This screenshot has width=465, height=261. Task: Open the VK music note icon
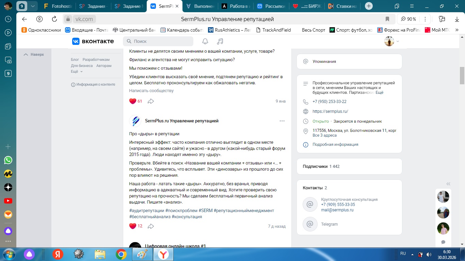coord(220,41)
